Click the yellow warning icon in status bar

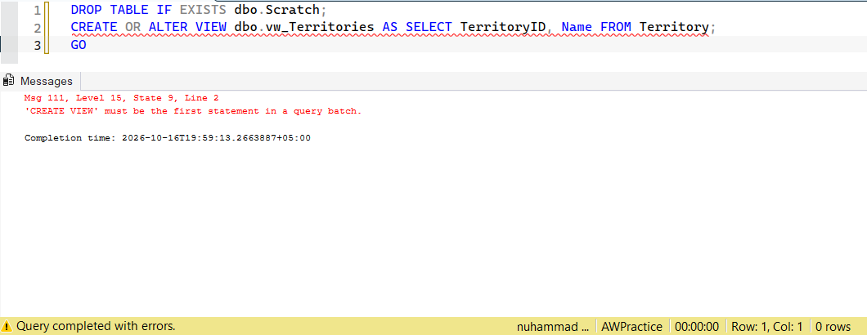pos(7,326)
